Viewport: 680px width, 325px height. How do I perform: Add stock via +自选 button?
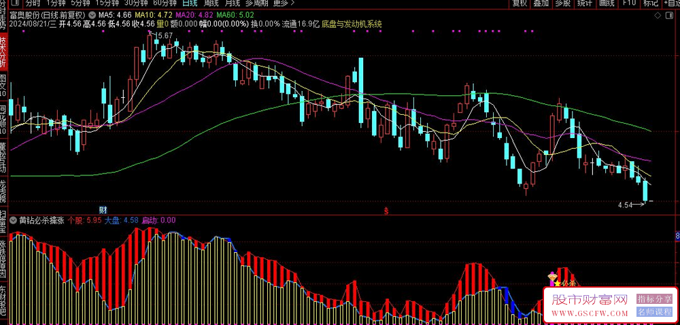point(671,3)
